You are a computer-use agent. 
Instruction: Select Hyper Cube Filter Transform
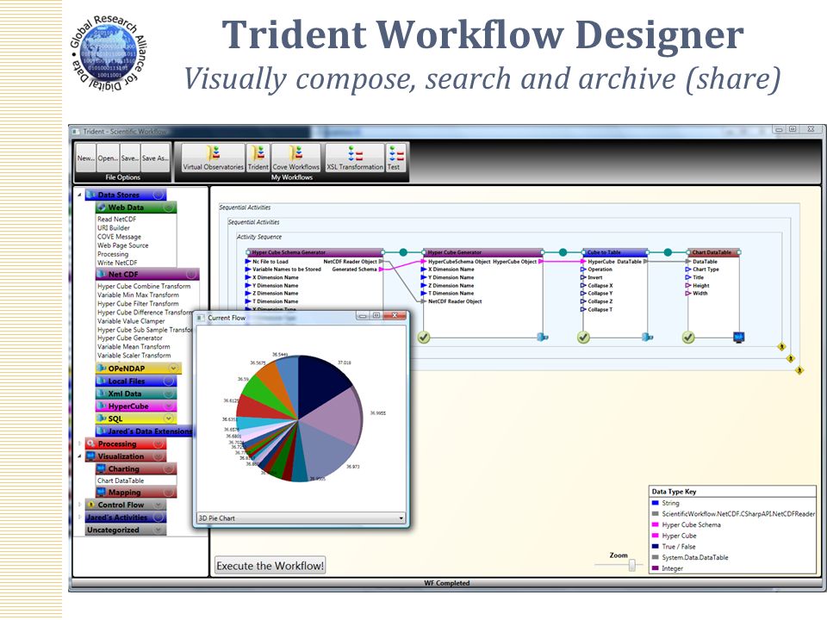[138, 304]
